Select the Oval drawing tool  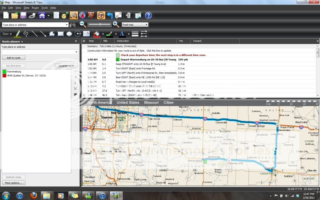click(69, 34)
